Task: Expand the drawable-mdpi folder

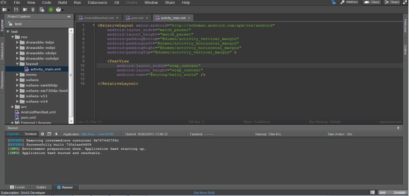Action: [17, 48]
